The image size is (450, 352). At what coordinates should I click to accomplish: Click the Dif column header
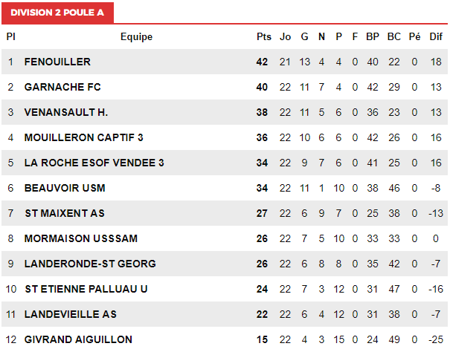pos(436,36)
